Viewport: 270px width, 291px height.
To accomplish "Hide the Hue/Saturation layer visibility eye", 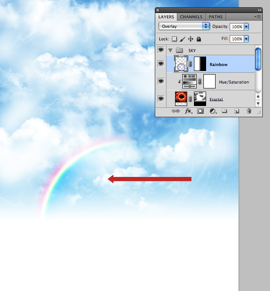I will click(x=161, y=81).
